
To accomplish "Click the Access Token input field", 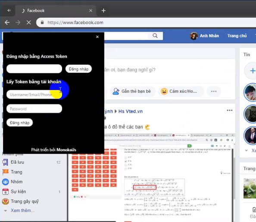I will (34, 69).
